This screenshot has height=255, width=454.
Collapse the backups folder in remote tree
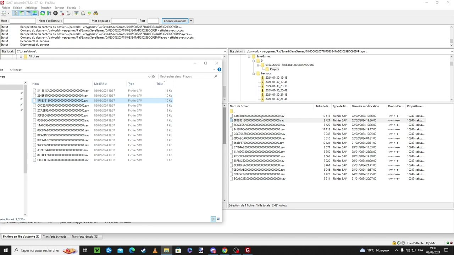point(254,74)
